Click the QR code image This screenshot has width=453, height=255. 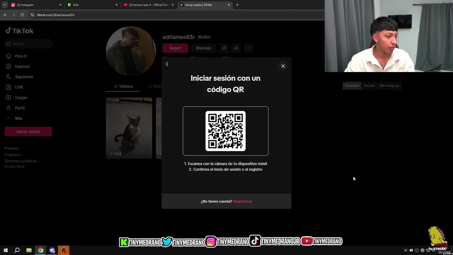(x=225, y=131)
